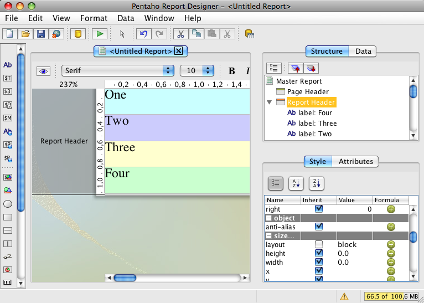Copy selection with the copy icon
This screenshot has width=424, height=303.
tap(197, 34)
